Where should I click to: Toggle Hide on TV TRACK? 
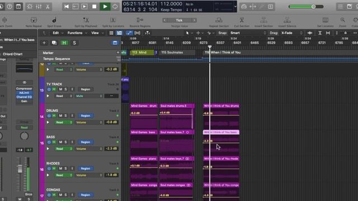point(54,89)
